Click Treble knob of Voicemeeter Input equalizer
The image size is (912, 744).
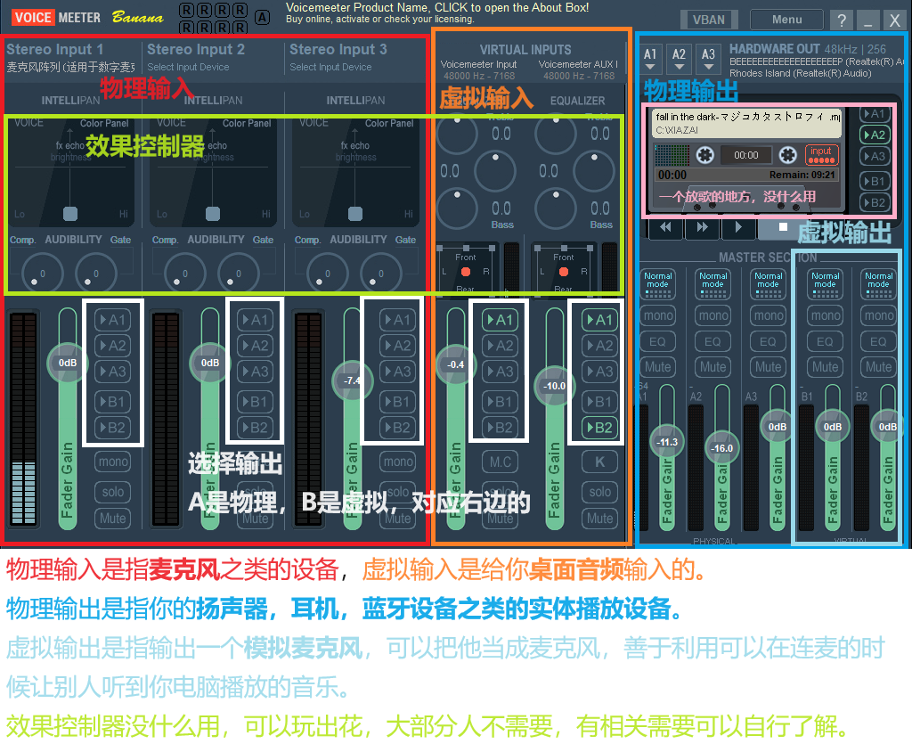tap(457, 134)
